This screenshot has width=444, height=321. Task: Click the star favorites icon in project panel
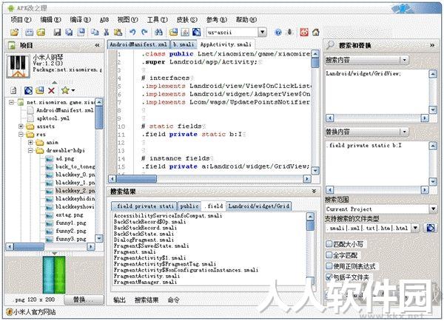(65, 90)
